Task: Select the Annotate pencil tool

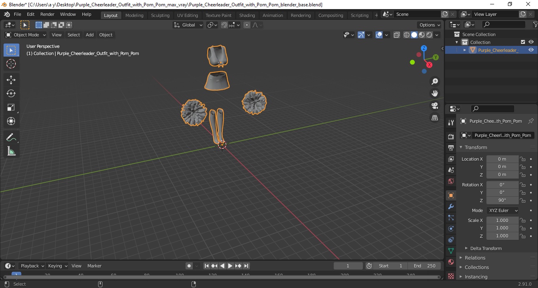Action: [11, 137]
